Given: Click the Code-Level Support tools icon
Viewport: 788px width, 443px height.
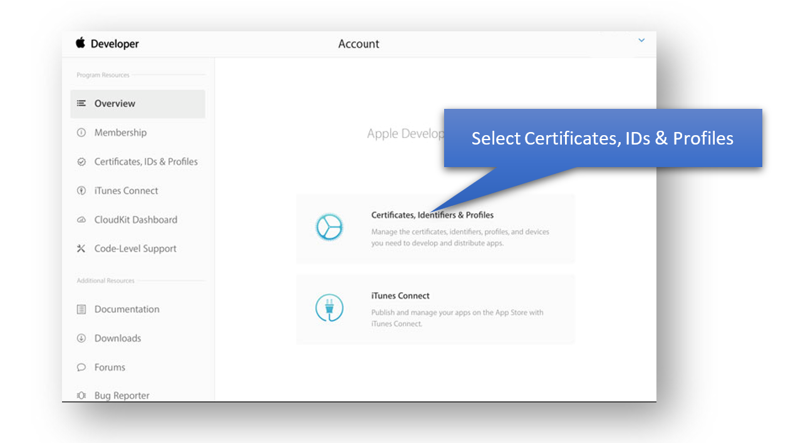Looking at the screenshot, I should (x=81, y=248).
